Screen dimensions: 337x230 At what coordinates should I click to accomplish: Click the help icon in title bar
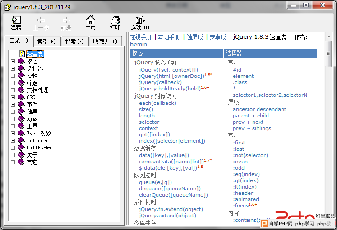(x=8, y=7)
